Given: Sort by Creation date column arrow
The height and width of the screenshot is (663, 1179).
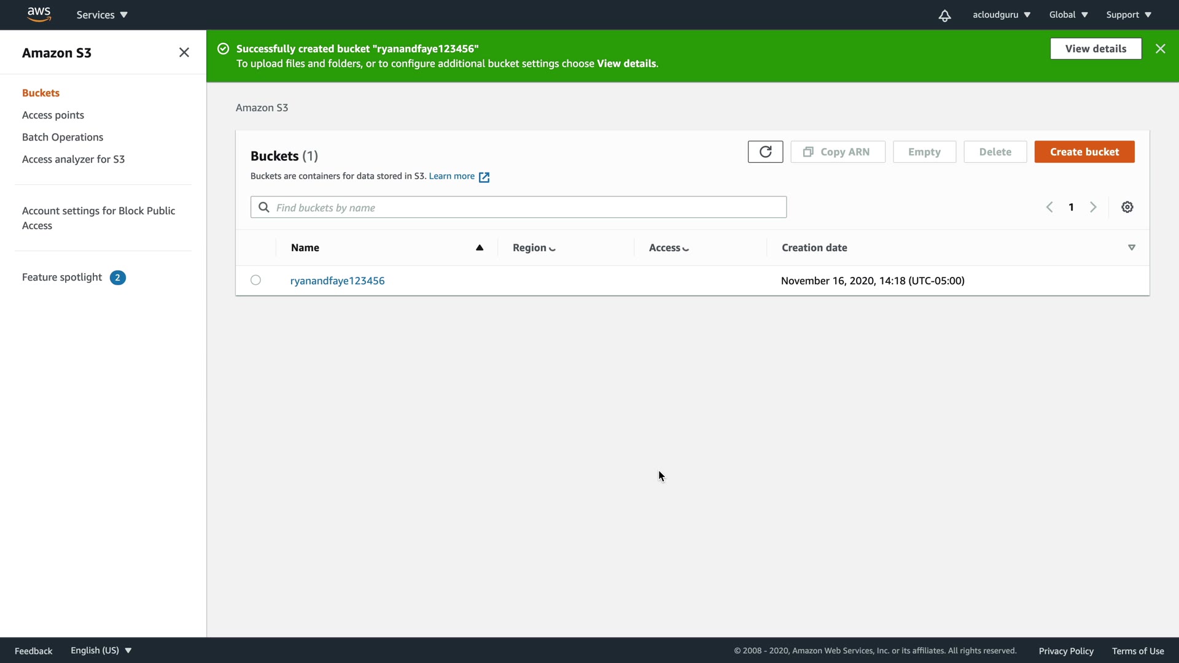Looking at the screenshot, I should pos(1131,248).
